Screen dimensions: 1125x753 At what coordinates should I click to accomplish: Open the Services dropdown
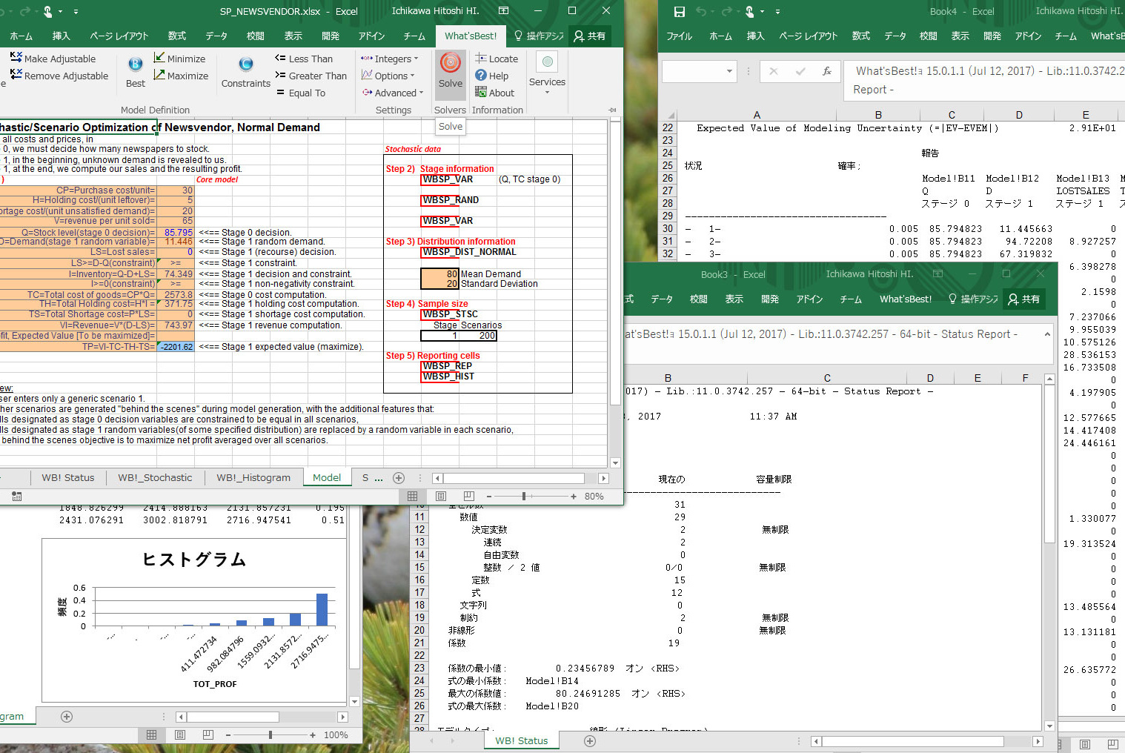click(547, 74)
